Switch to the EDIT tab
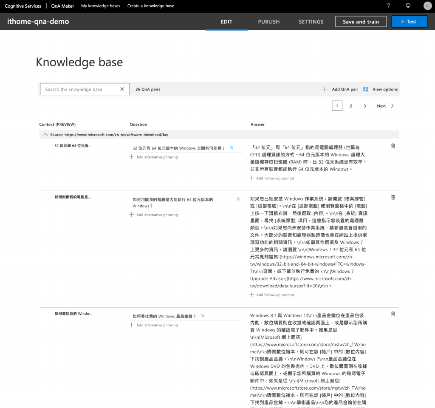Image resolution: width=435 pixels, height=408 pixels. (x=226, y=22)
